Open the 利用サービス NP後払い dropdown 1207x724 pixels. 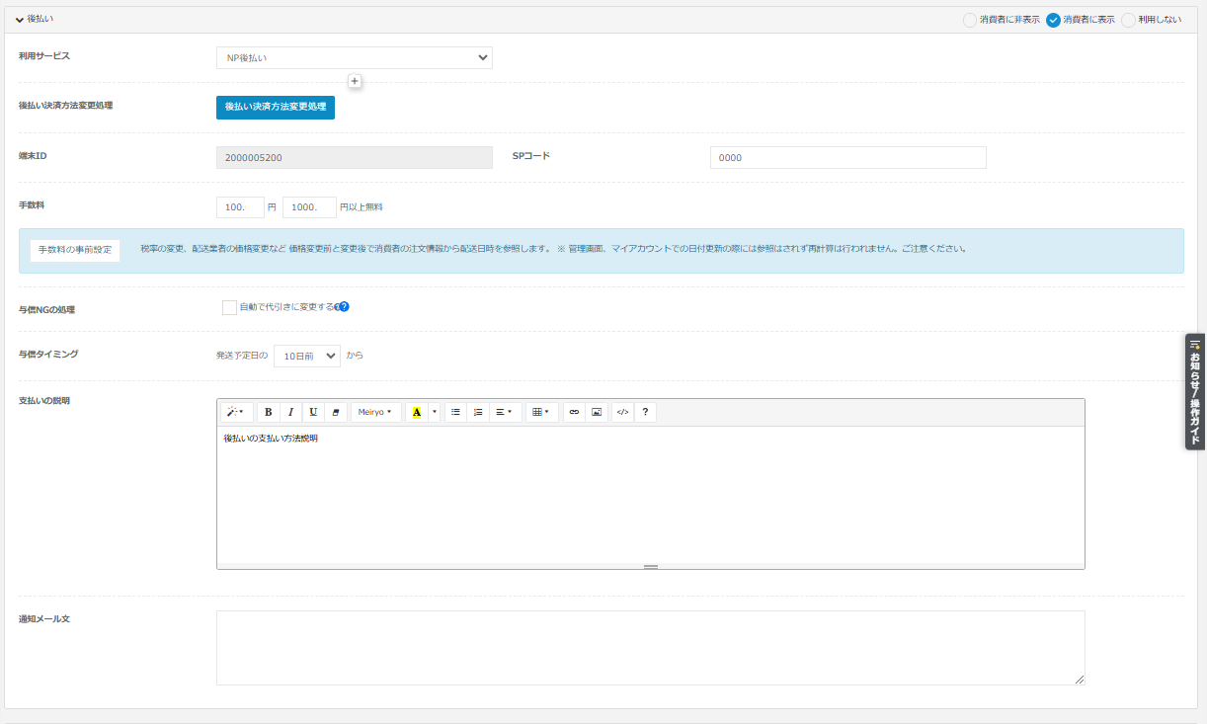[354, 58]
